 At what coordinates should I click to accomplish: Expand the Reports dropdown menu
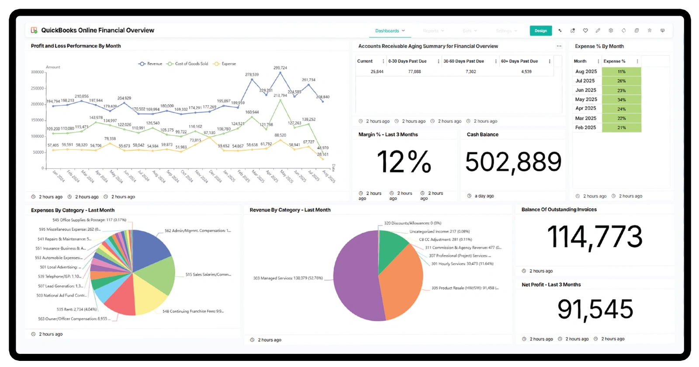click(x=433, y=31)
